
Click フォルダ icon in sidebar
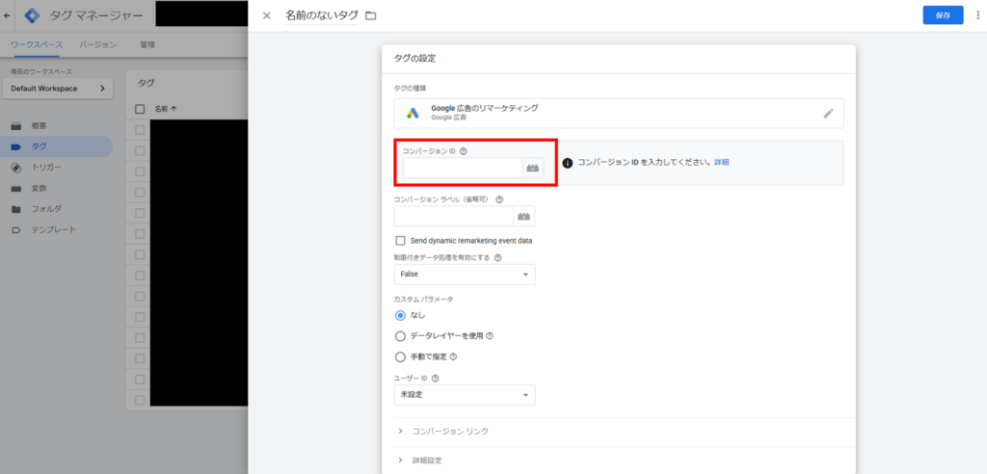point(16,209)
